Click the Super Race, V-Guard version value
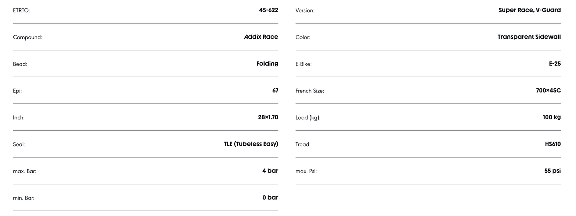576x216 pixels. [530, 10]
